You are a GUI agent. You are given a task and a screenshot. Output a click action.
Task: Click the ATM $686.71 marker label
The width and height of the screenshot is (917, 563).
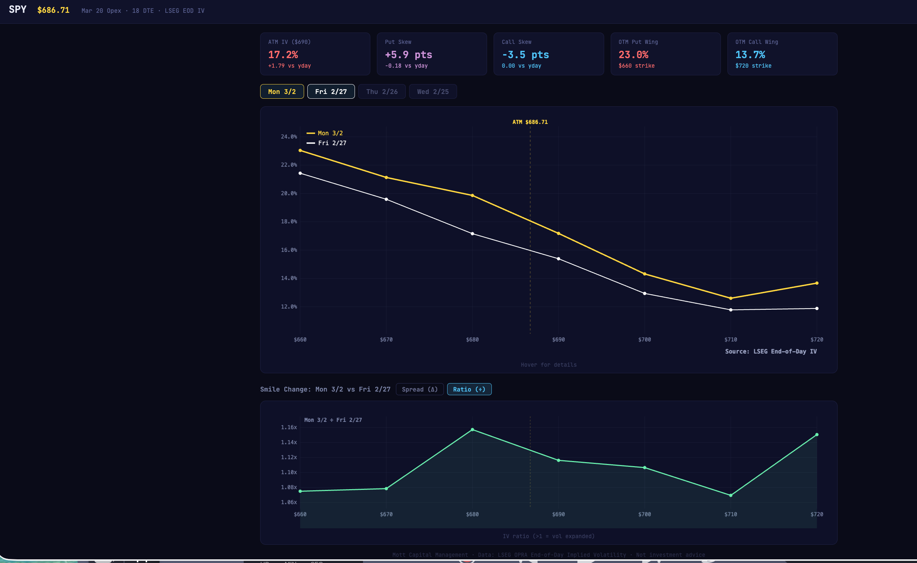[x=529, y=122]
